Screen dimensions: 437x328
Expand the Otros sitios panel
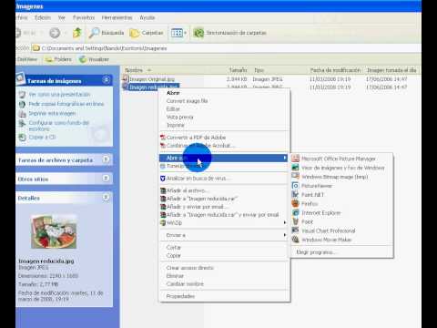[106, 178]
